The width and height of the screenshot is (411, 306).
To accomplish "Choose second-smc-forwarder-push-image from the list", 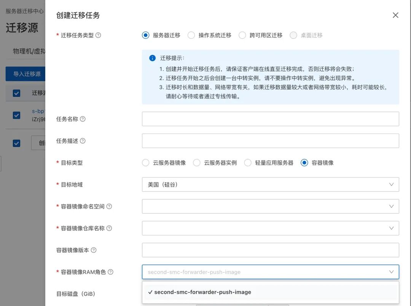I will click(271, 292).
